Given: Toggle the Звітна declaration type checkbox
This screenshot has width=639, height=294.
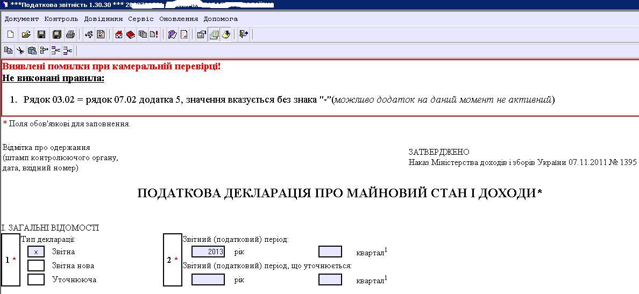Looking at the screenshot, I should [x=36, y=252].
